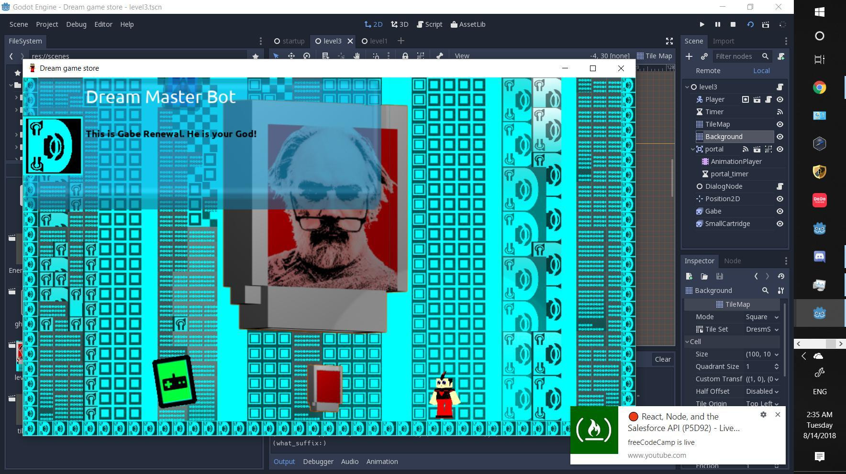Open the Debug menu
Screen dimensions: 846x474
click(76, 24)
